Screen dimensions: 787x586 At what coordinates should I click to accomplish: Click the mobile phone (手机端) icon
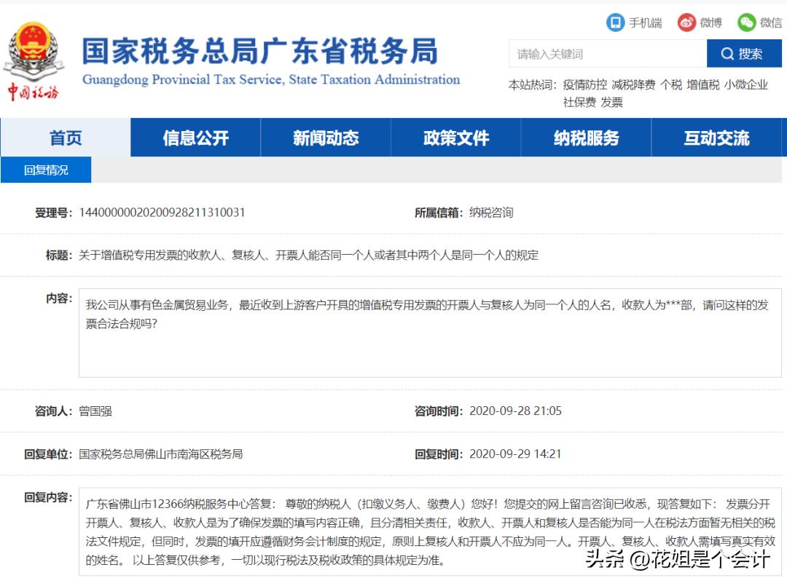click(x=615, y=23)
